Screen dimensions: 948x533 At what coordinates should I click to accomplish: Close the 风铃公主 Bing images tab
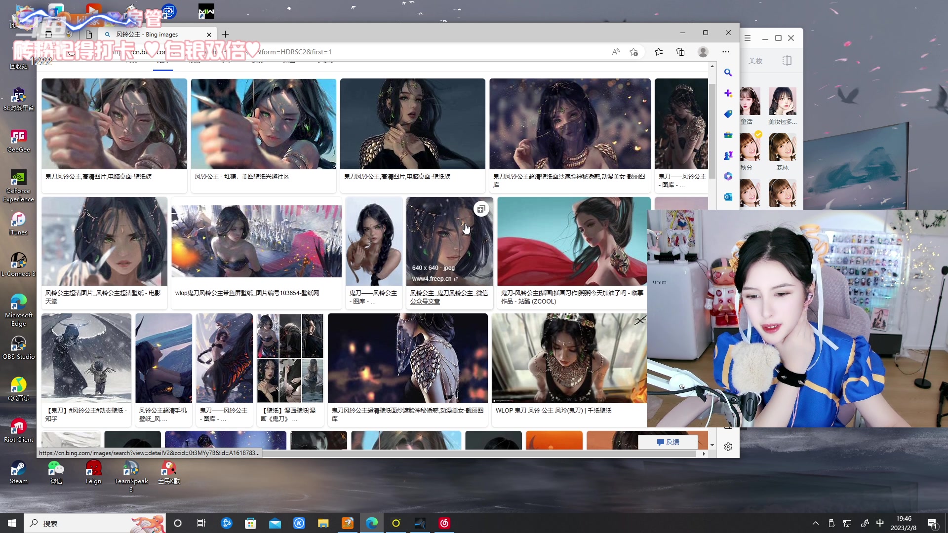[x=209, y=35]
